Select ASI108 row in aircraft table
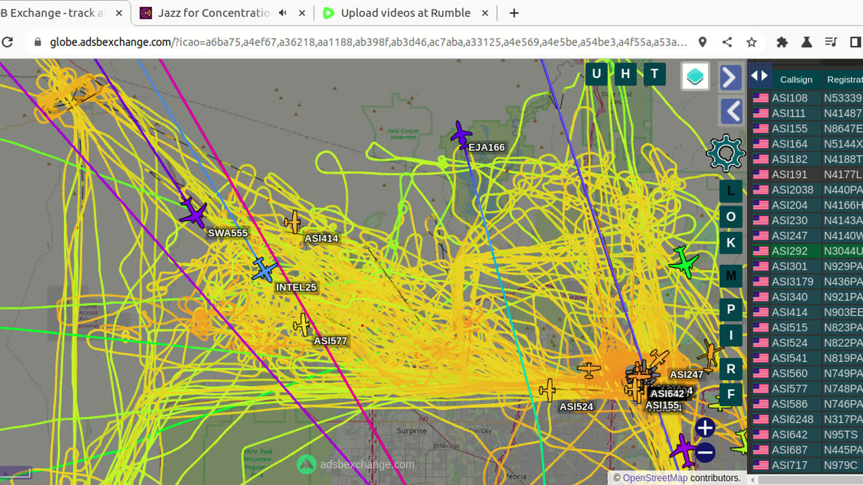The width and height of the screenshot is (863, 485). [x=807, y=98]
